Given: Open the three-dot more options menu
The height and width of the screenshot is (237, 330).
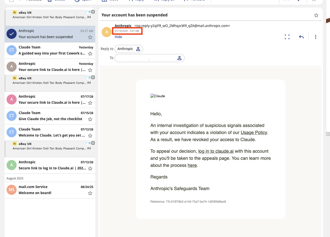Looking at the screenshot, I should 315,37.
